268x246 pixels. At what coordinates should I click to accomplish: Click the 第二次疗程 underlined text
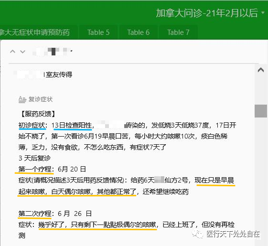coord(35,214)
